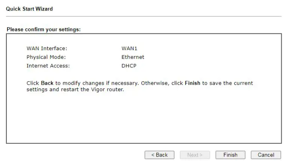Click the Back button
Viewport: 285px width, 161px height.
[x=159, y=155]
